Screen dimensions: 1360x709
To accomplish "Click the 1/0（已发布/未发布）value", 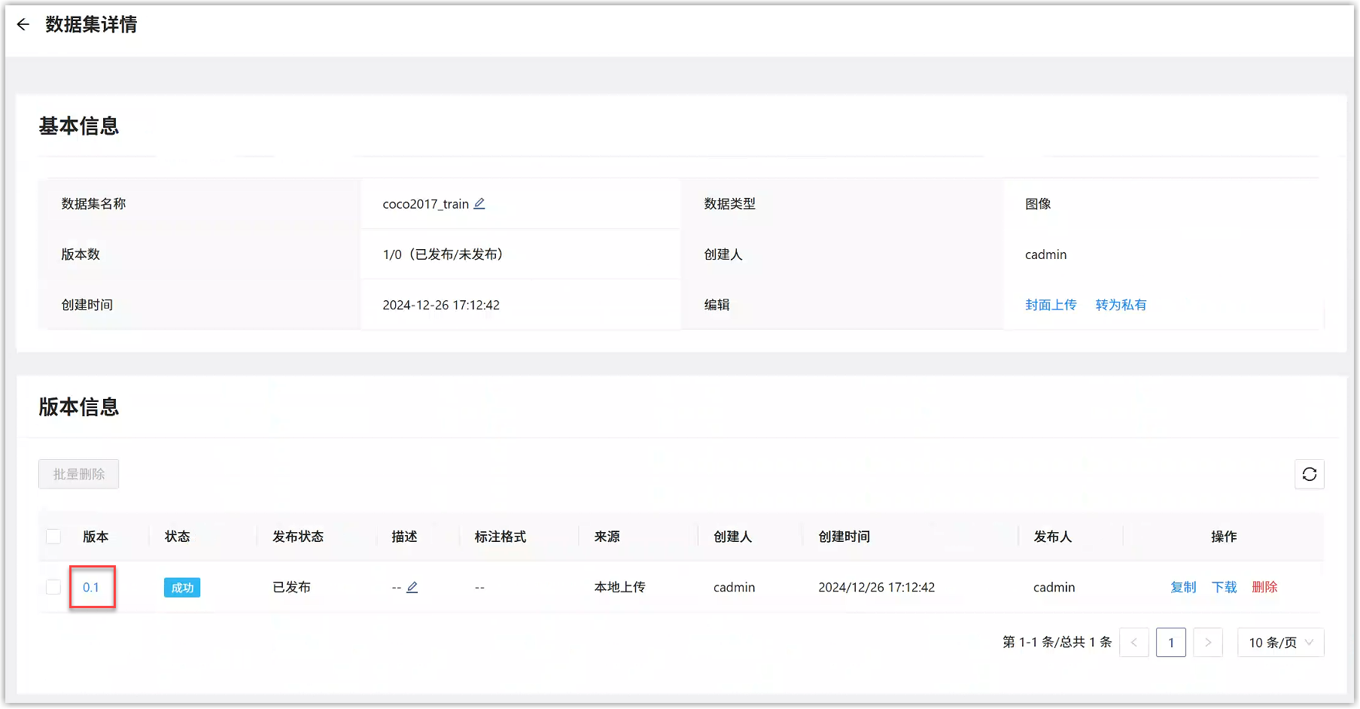I will tap(443, 254).
